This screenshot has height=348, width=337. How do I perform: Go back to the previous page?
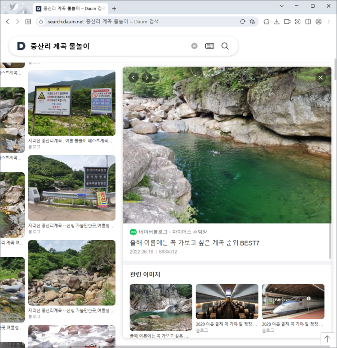point(8,22)
